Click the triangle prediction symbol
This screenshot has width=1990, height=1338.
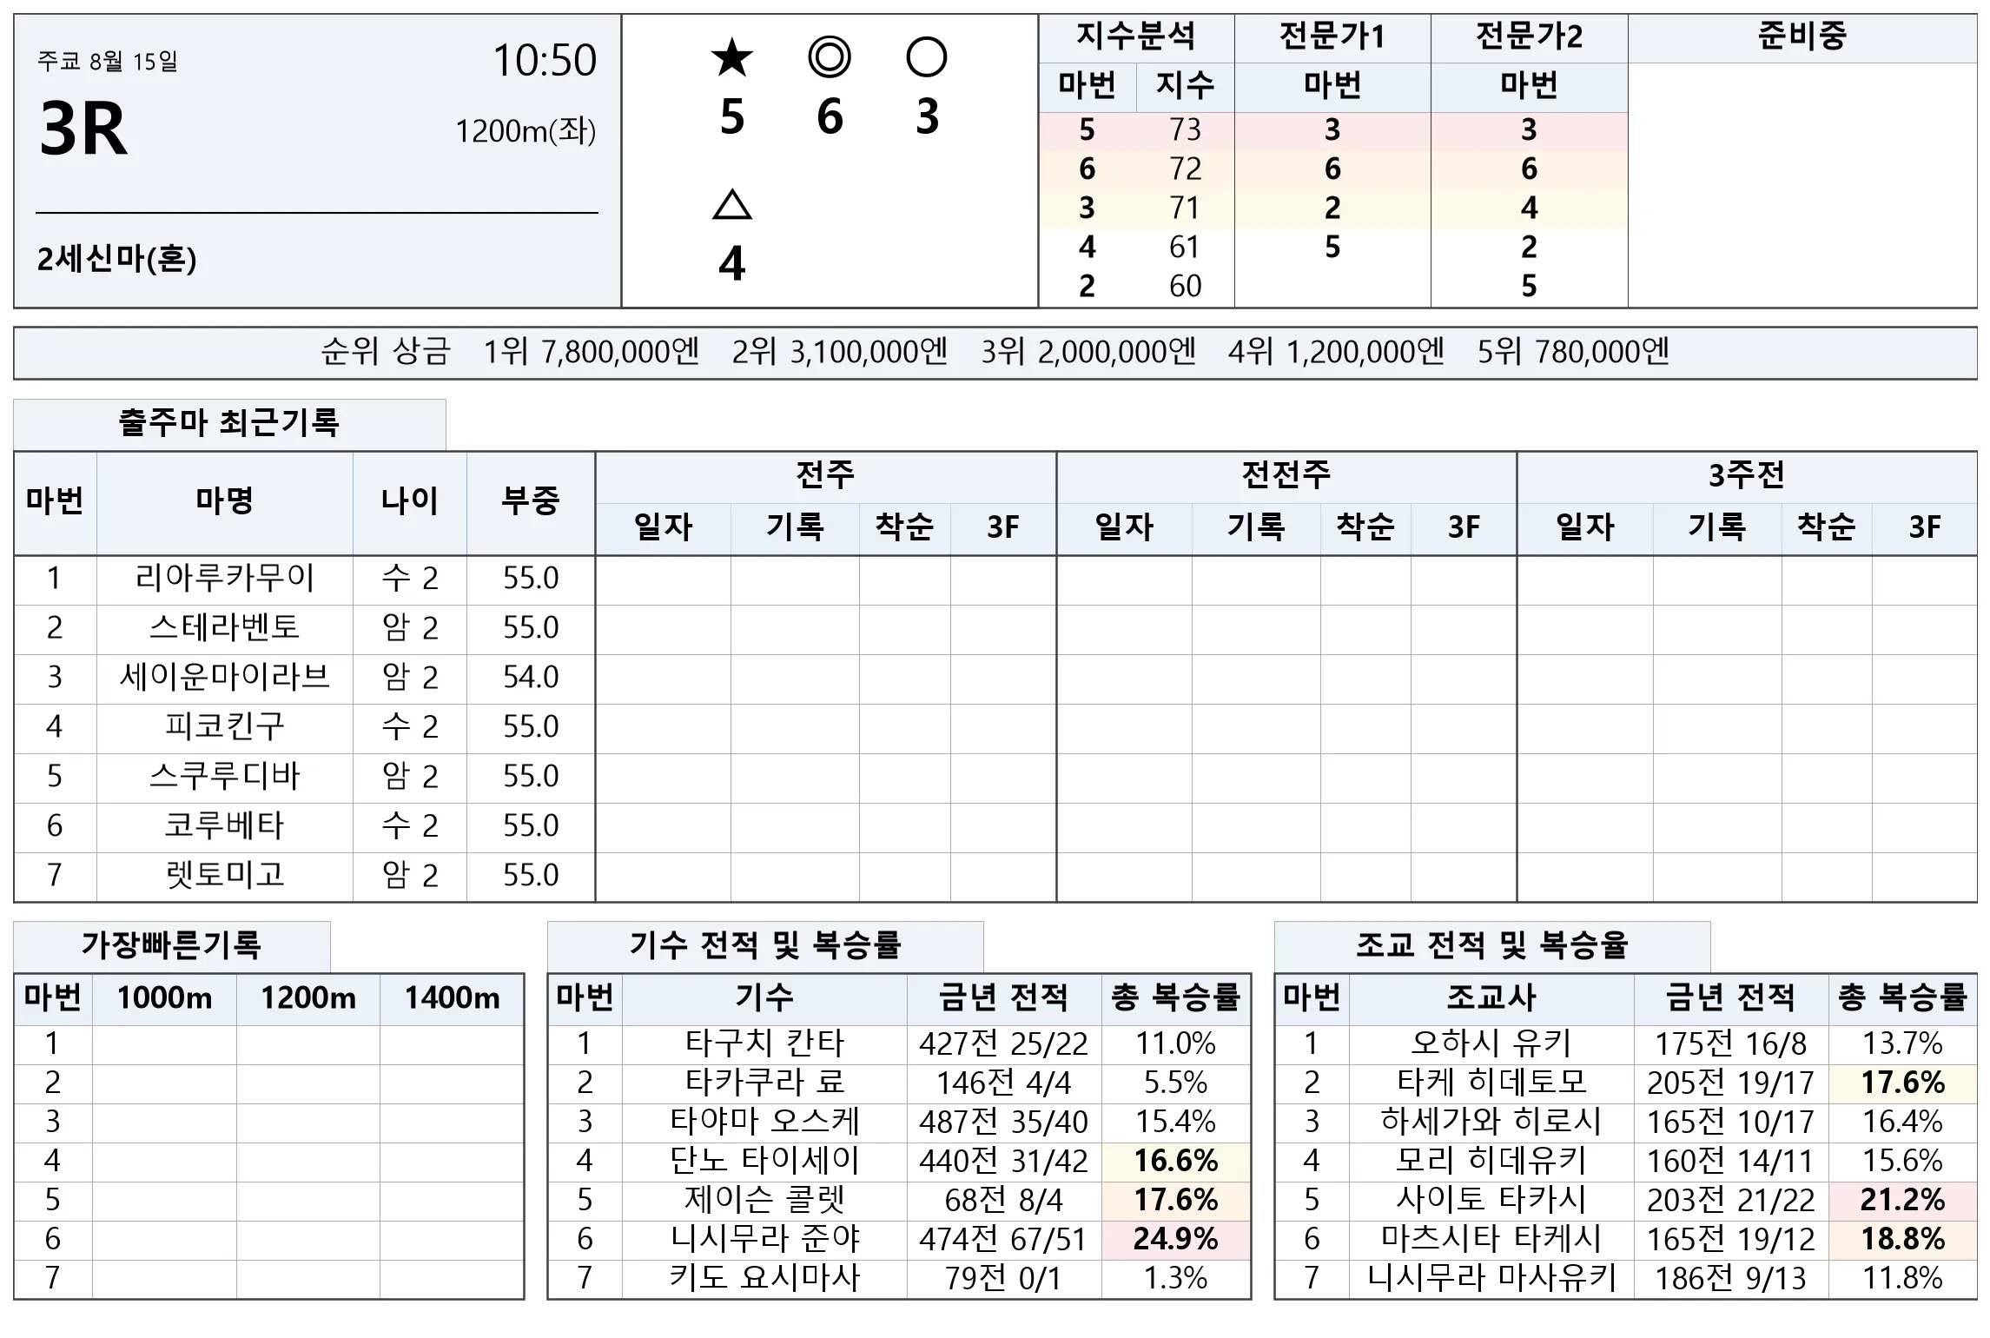coord(731,205)
